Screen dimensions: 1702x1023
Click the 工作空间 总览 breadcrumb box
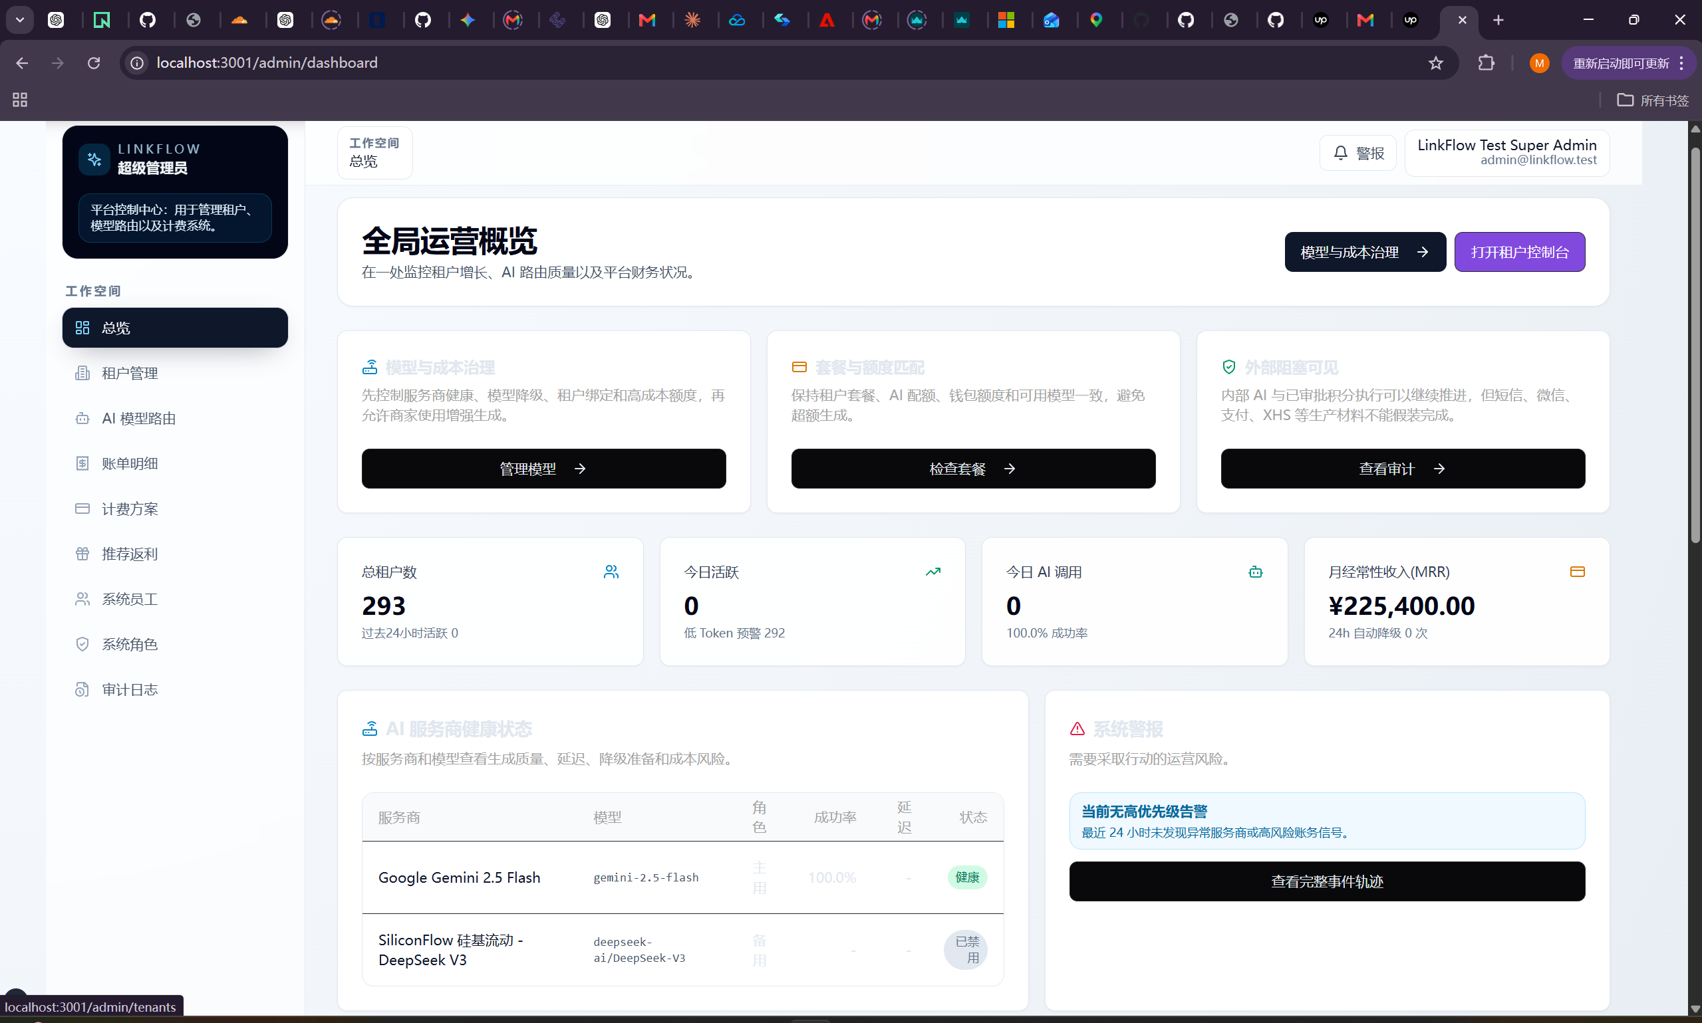(x=374, y=152)
